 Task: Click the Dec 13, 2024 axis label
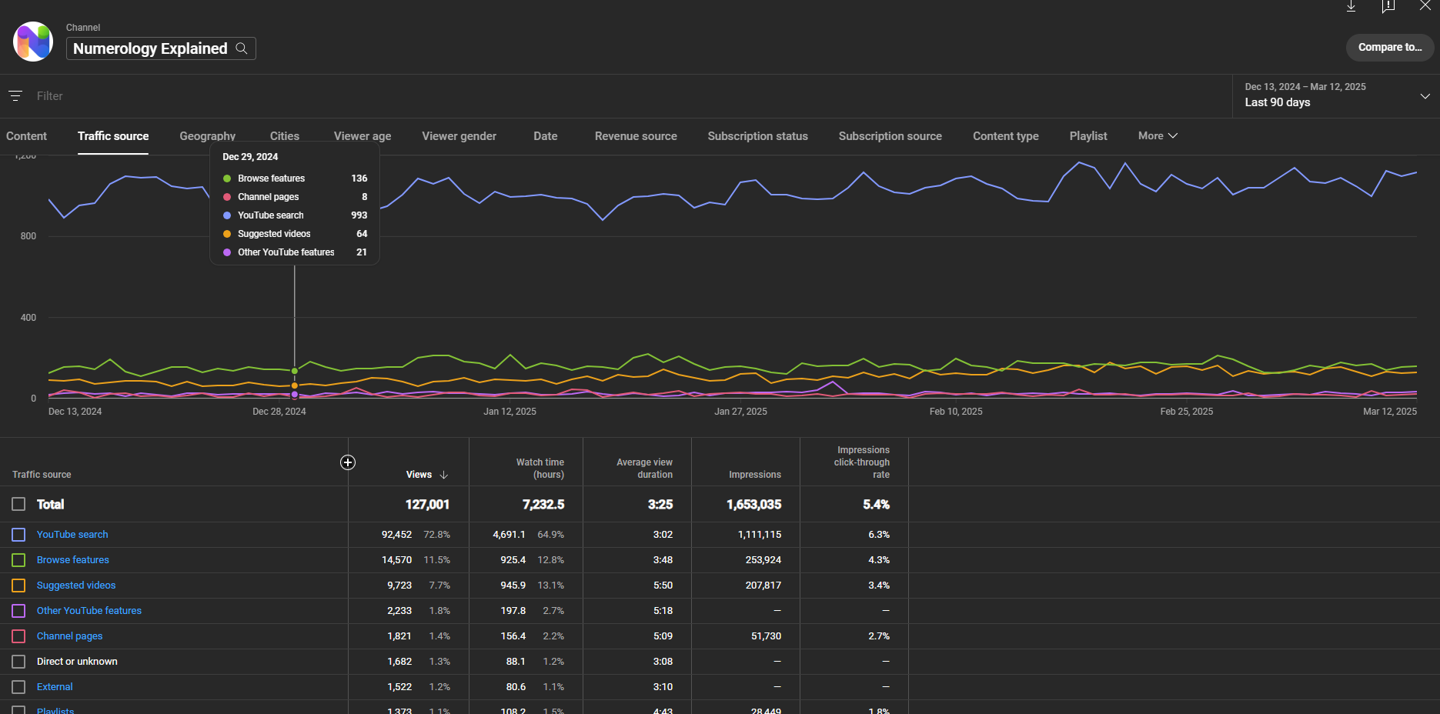(x=75, y=412)
